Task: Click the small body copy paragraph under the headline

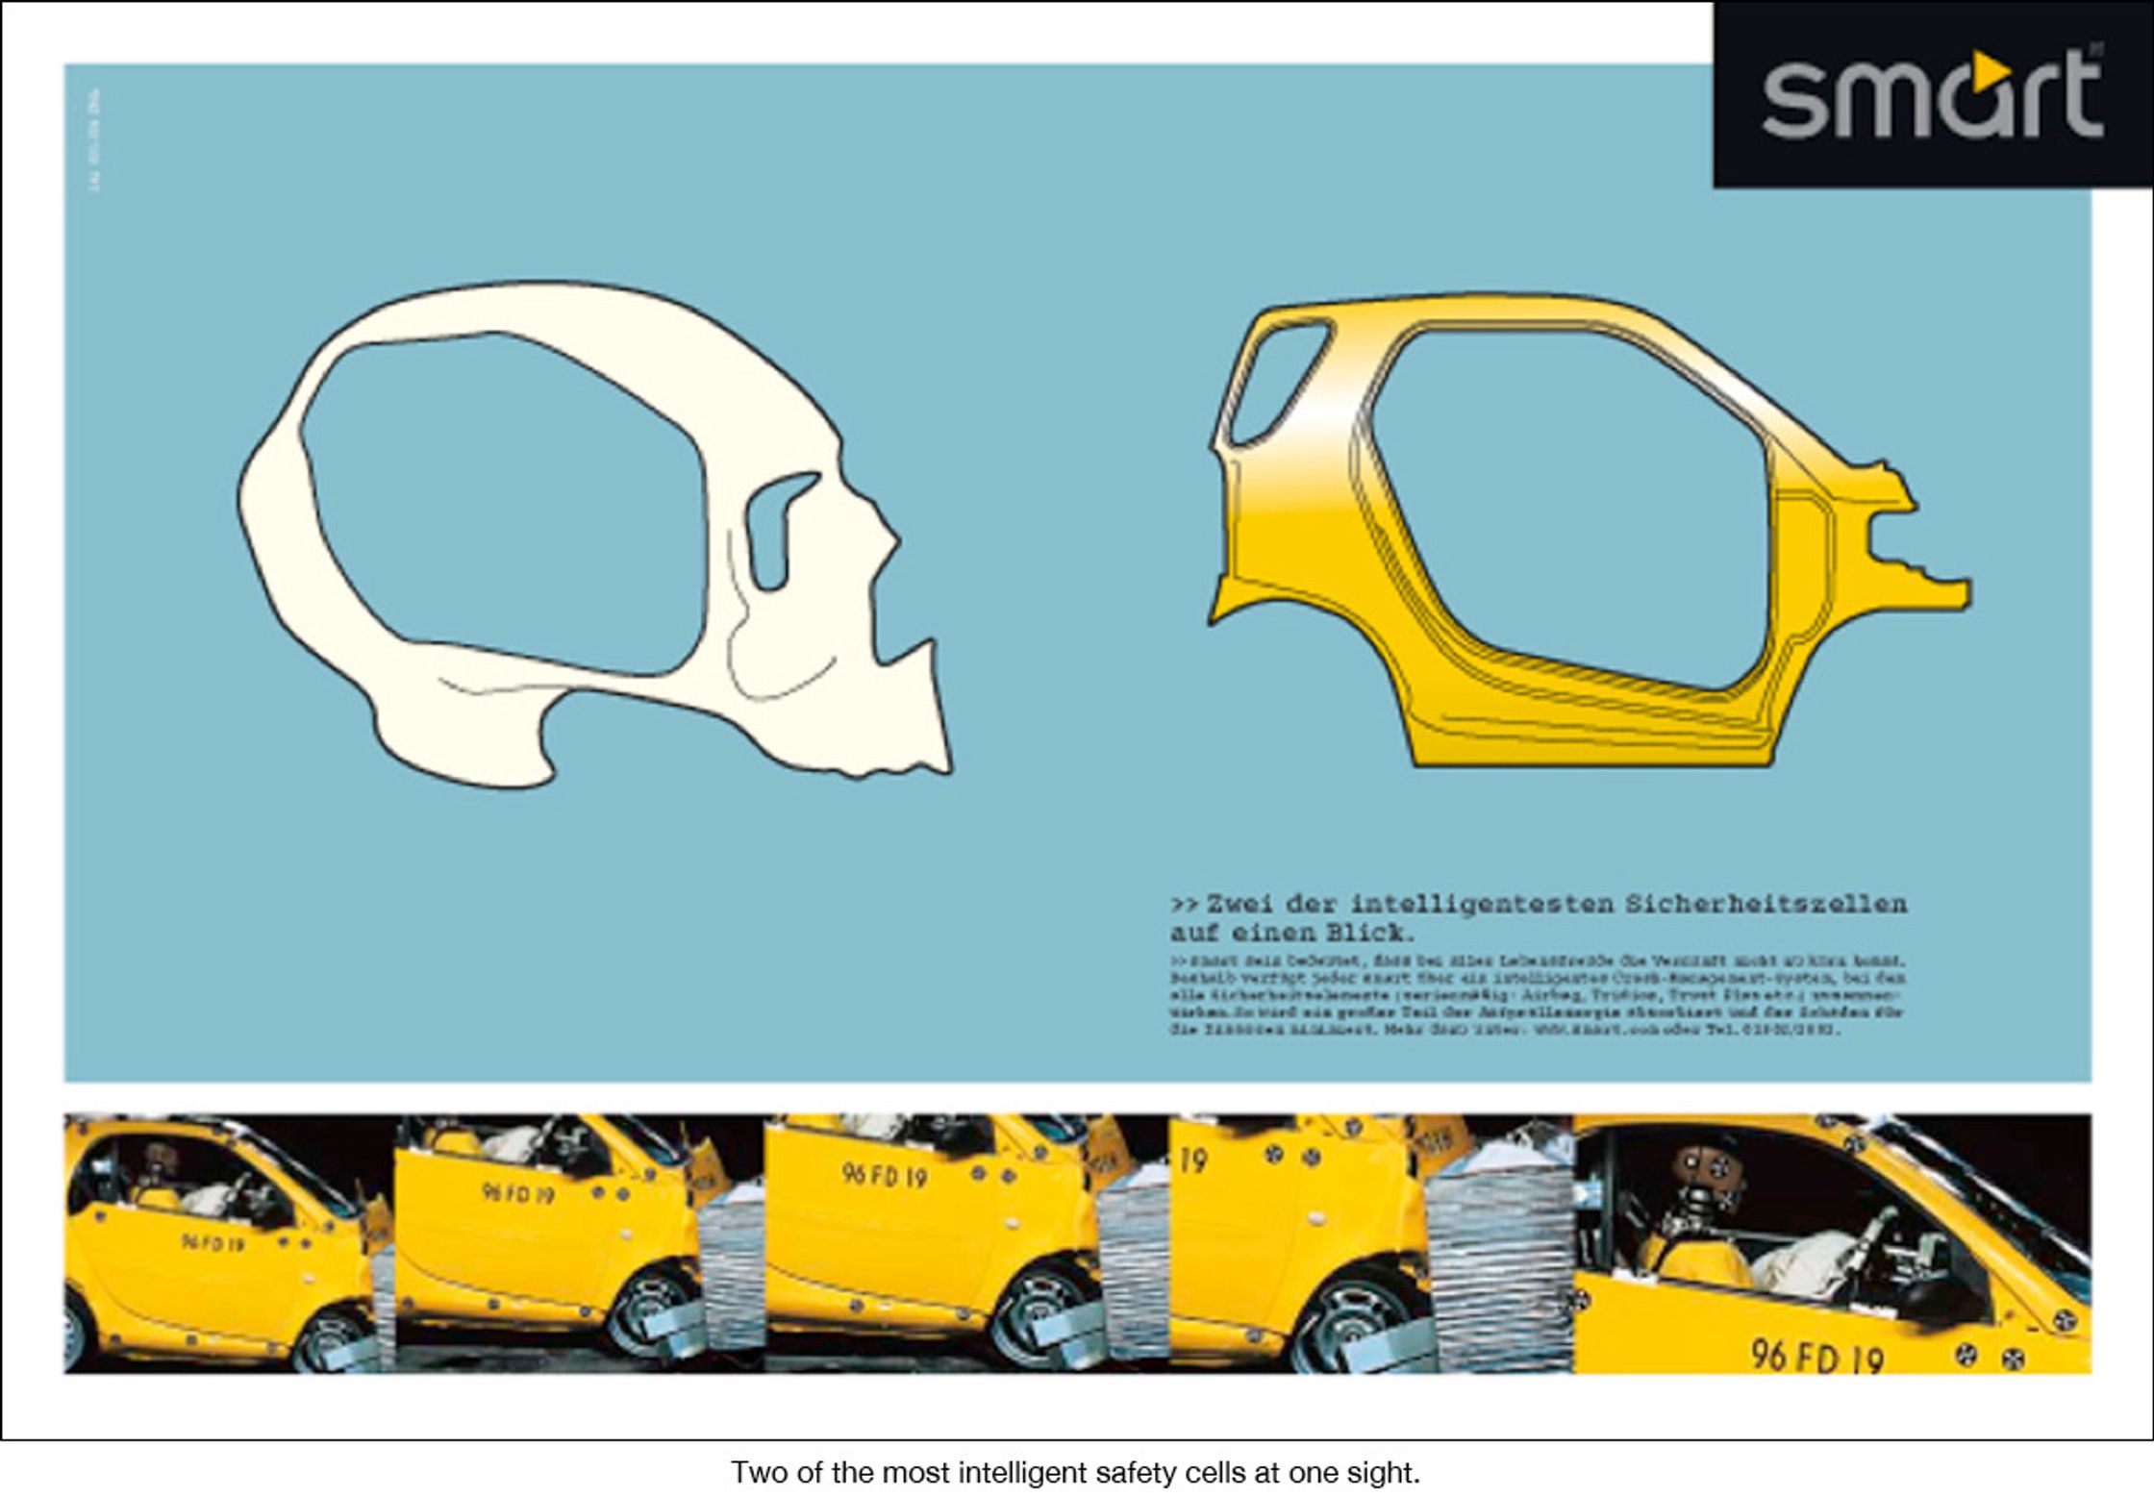Action: coord(1538,996)
